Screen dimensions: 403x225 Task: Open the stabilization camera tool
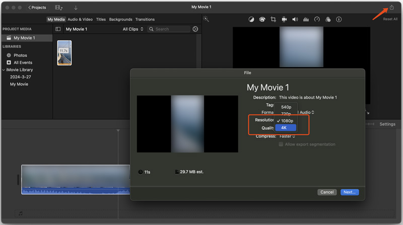pos(284,19)
